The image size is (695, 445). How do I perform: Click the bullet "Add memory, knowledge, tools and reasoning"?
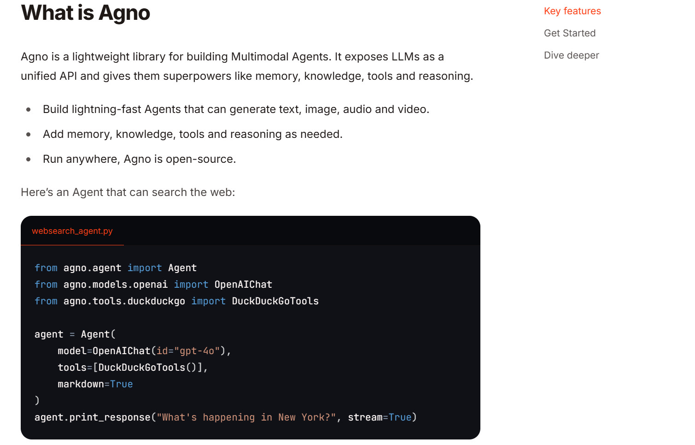coord(193,134)
